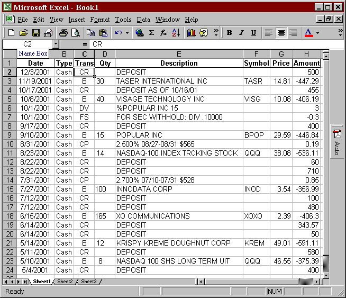Select column E header
Viewport: 346px width, 298px height.
pos(179,54)
